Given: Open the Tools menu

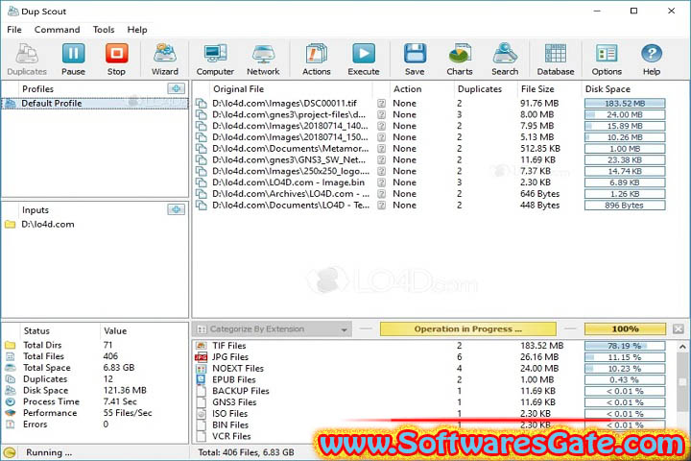Looking at the screenshot, I should [104, 30].
